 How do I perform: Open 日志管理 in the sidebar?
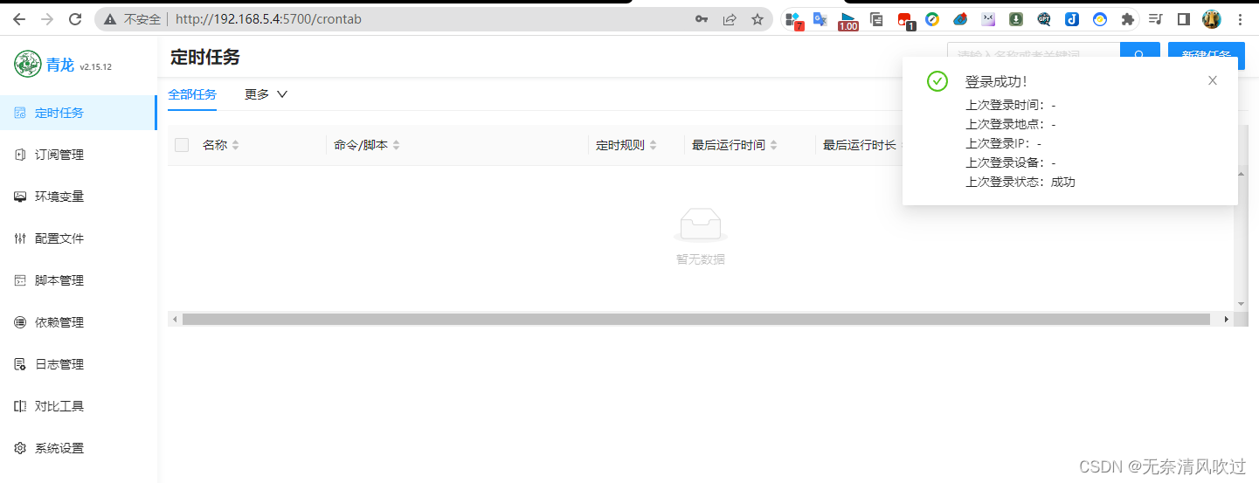[x=78, y=364]
